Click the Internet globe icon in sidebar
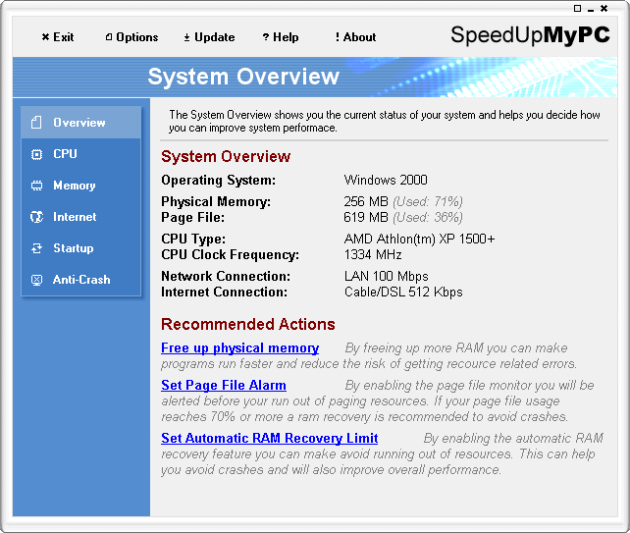The width and height of the screenshot is (630, 533). coord(36,217)
